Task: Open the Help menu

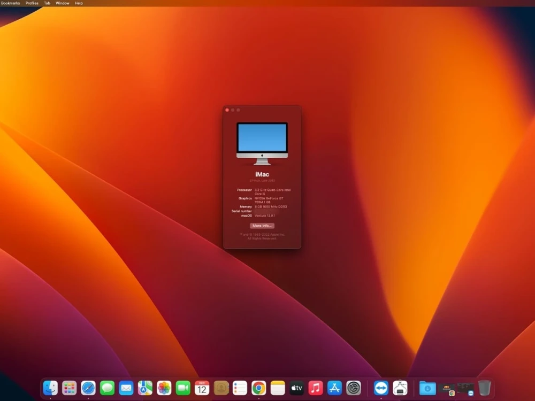Action: coord(79,3)
